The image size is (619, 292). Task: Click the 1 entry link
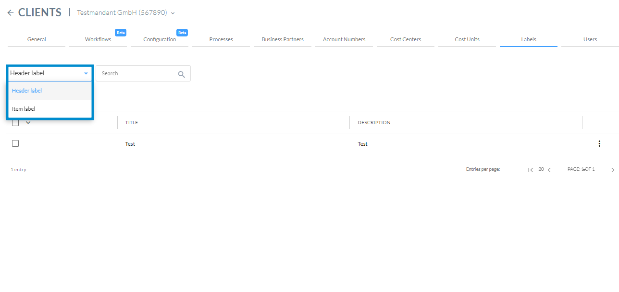[x=18, y=169]
